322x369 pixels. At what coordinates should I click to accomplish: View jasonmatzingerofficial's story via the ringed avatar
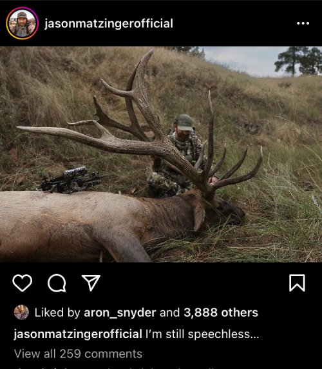(x=23, y=23)
